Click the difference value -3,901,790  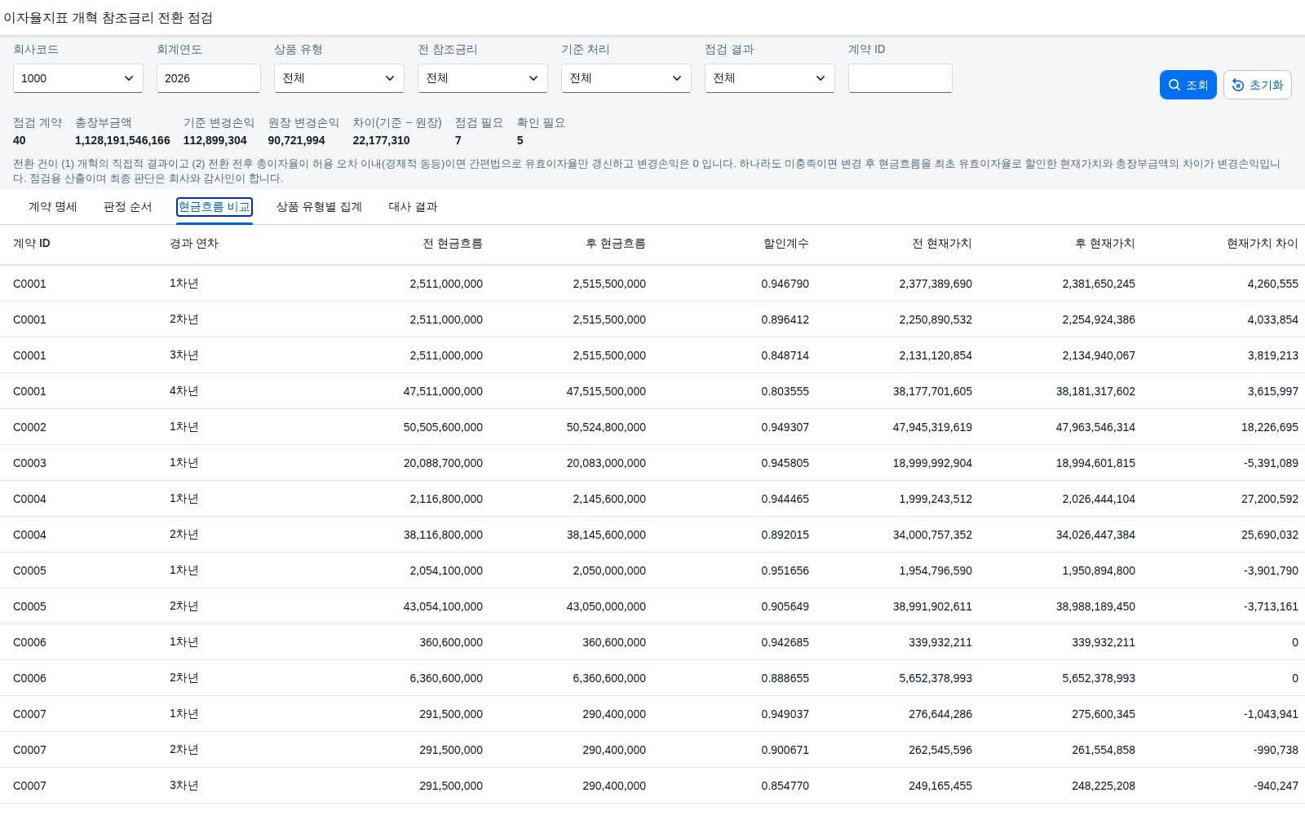[1271, 570]
